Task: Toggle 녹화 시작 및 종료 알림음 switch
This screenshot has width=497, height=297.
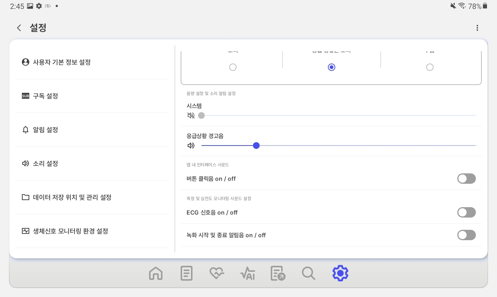Action: pos(467,235)
